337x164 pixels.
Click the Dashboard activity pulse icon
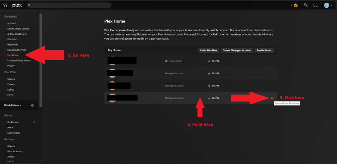click(34, 122)
